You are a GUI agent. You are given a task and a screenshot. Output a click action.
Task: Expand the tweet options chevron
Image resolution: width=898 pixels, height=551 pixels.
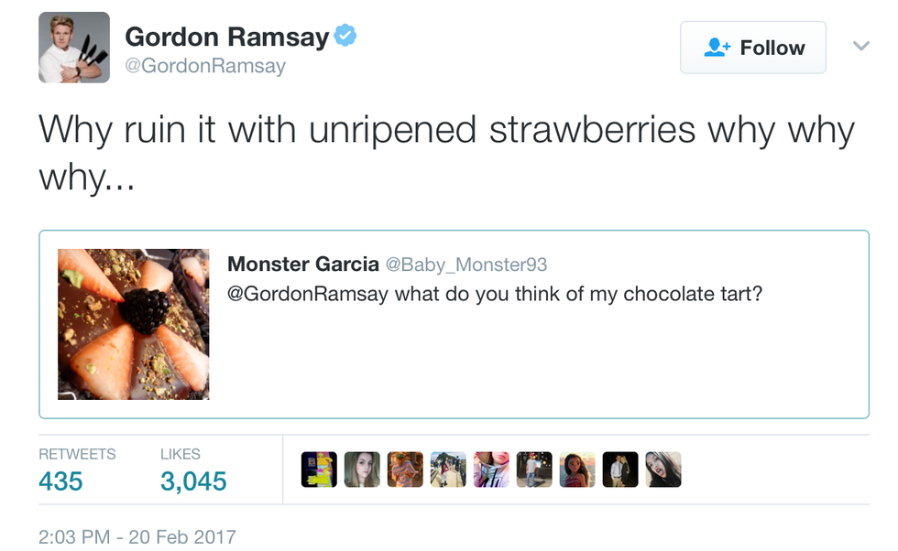point(860,46)
